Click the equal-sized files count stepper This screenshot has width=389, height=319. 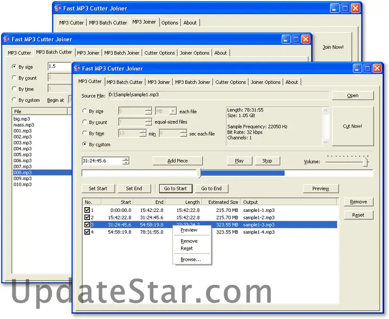point(148,122)
